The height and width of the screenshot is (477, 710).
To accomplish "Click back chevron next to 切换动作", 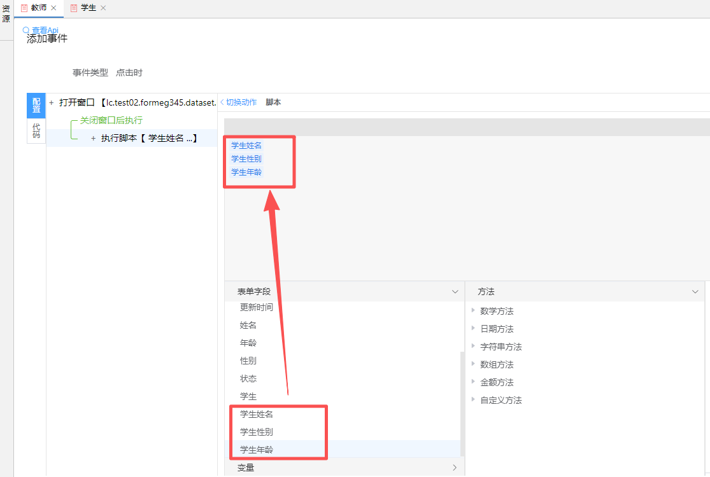I will click(x=222, y=102).
